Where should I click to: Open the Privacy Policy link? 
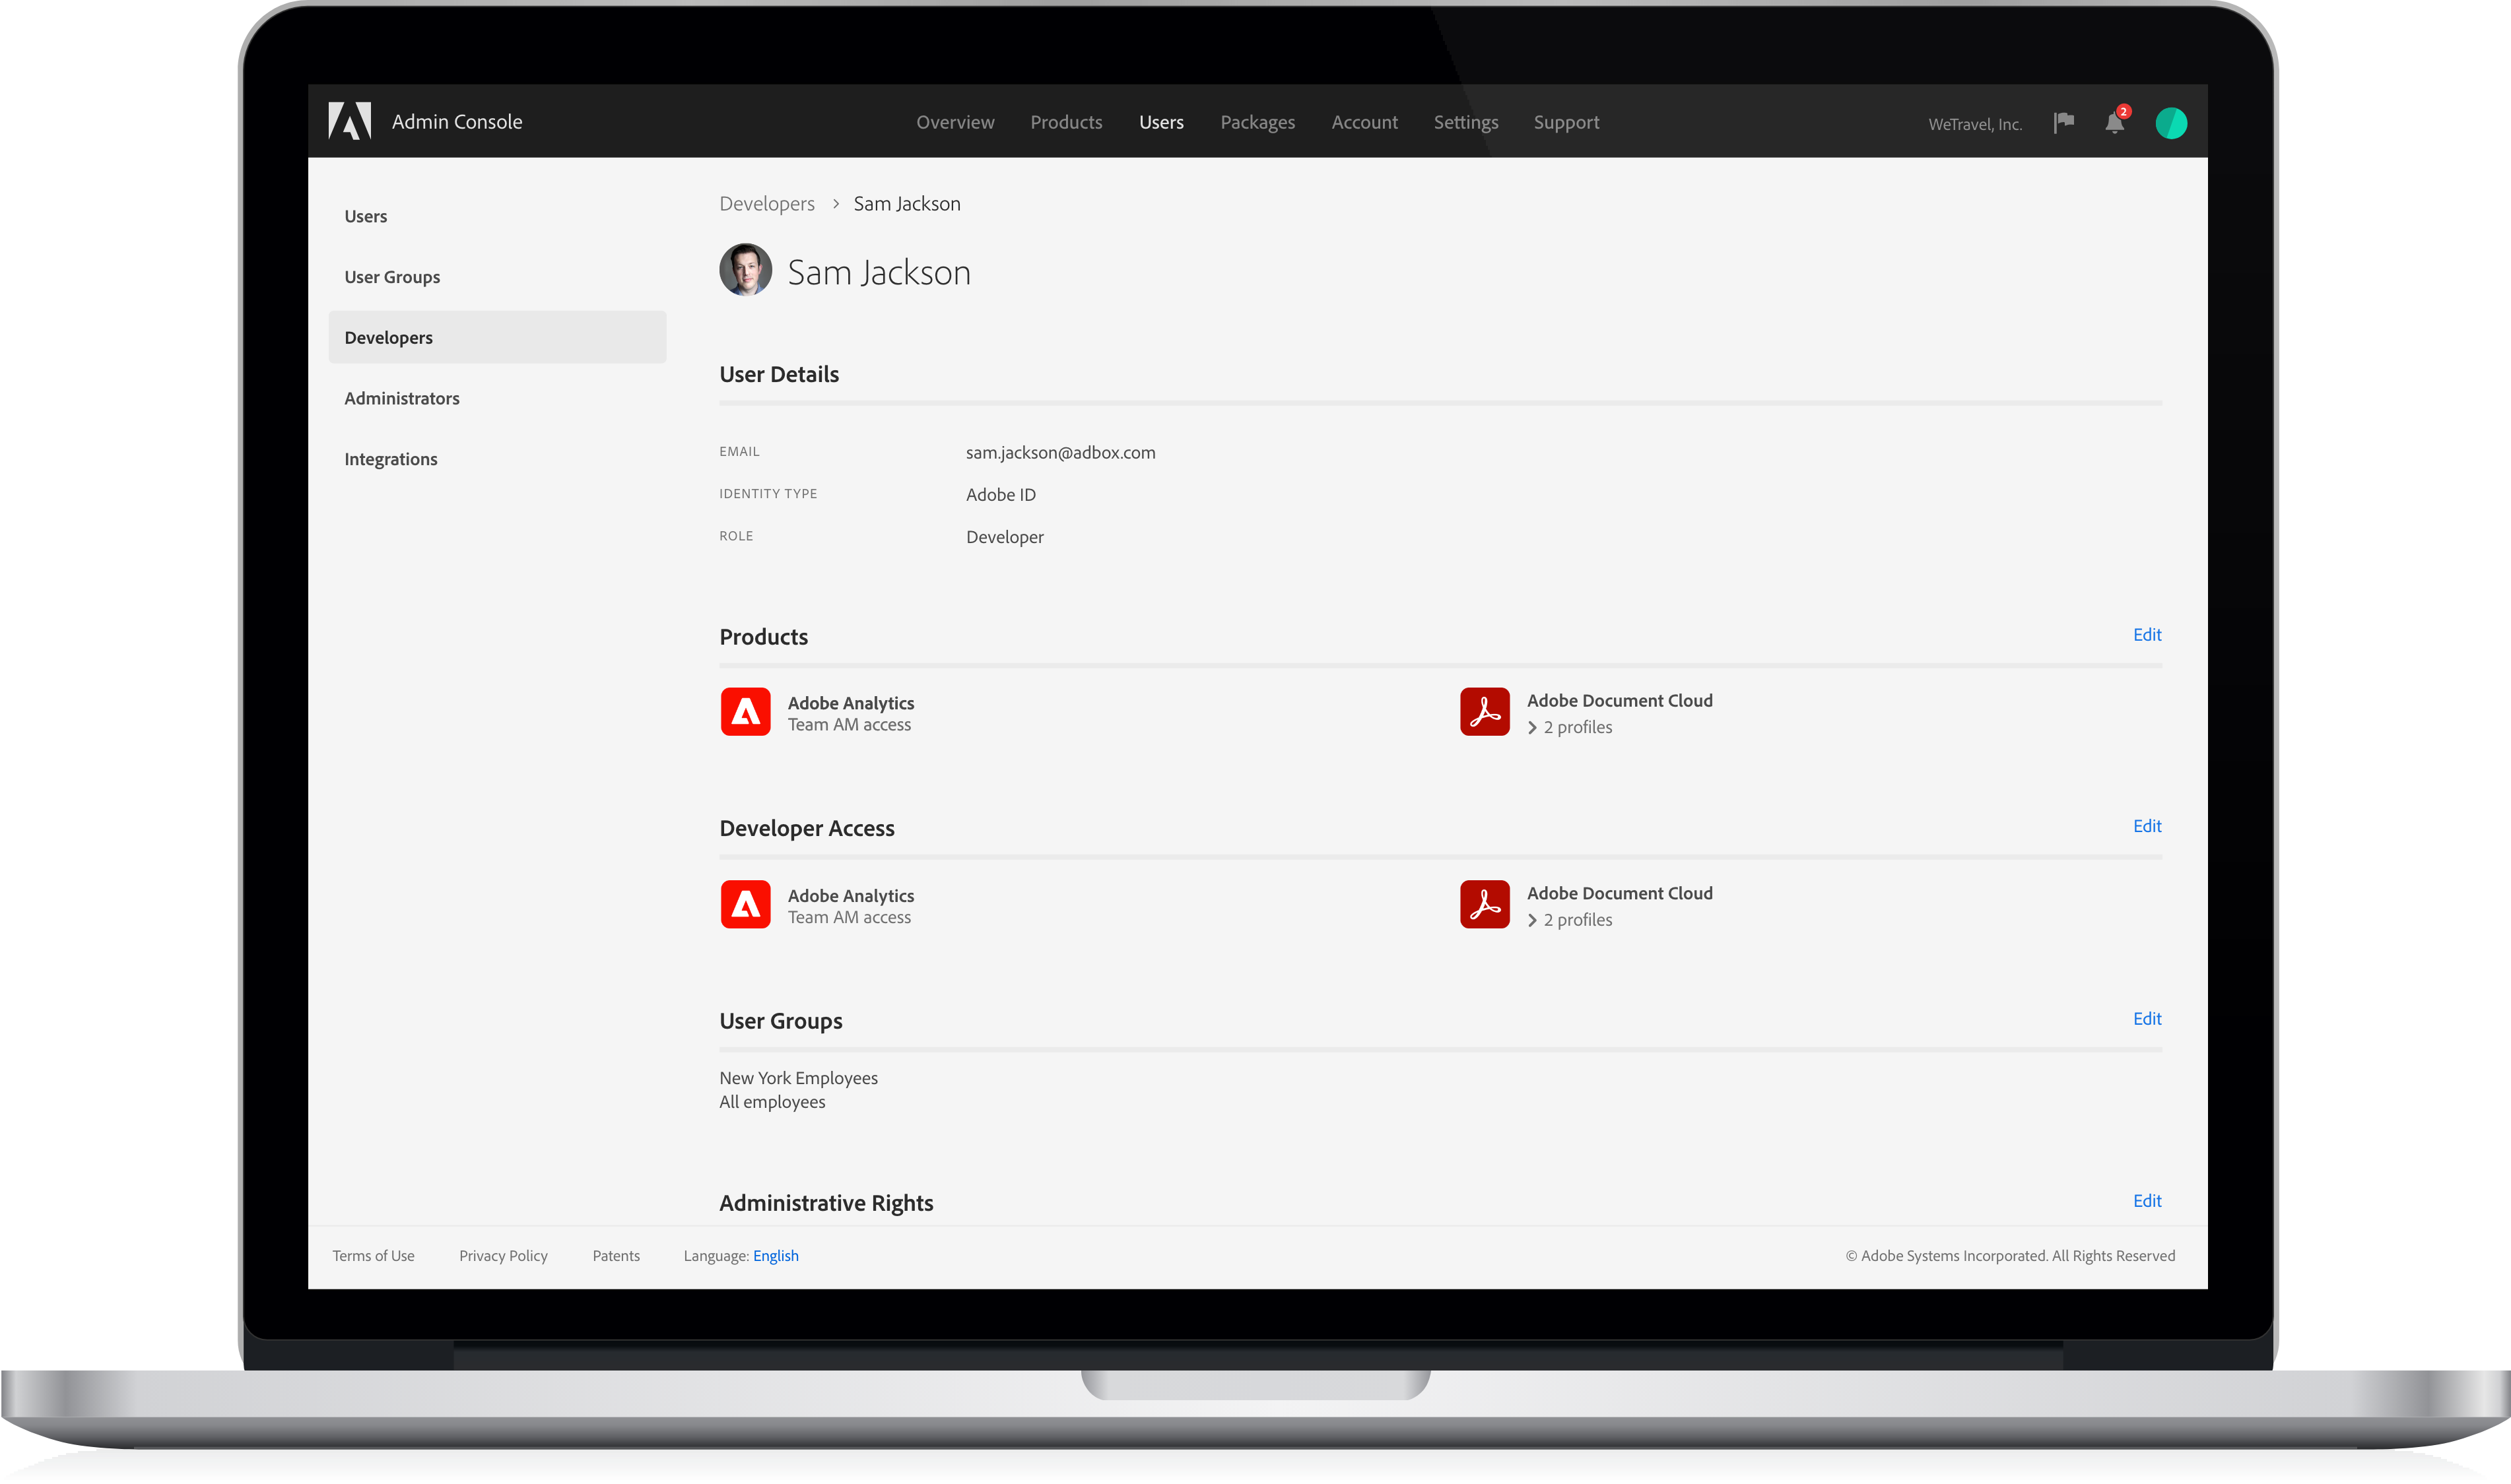pos(503,1256)
